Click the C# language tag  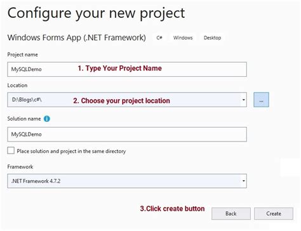click(159, 37)
